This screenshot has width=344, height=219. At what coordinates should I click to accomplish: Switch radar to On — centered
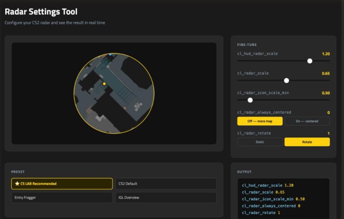(x=307, y=121)
